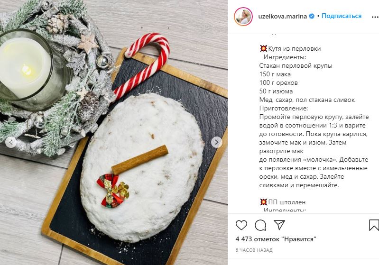This screenshot has width=379, height=265.
Task: Go to previous photo with left arrow
Action: (x=11, y=142)
